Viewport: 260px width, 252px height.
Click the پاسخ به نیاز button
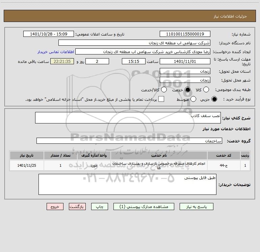point(196,206)
